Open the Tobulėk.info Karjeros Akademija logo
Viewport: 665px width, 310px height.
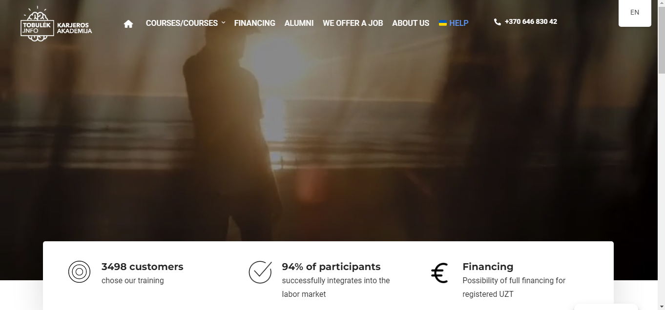pyautogui.click(x=56, y=24)
